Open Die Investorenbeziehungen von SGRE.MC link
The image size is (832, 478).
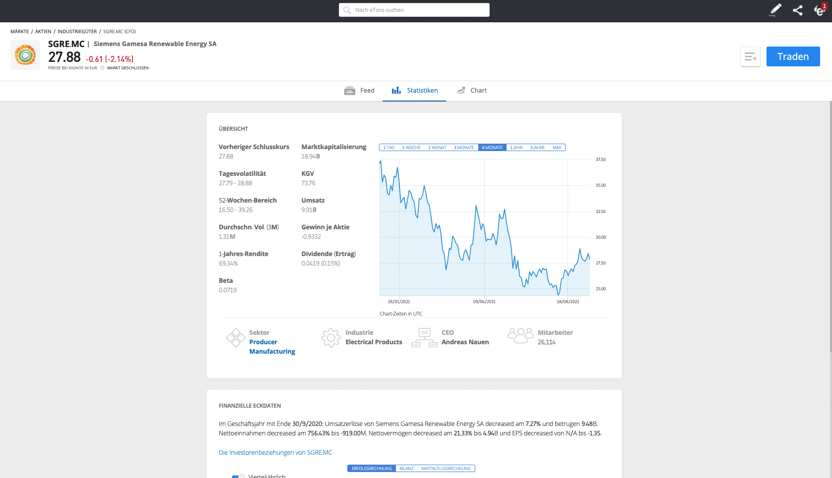275,453
